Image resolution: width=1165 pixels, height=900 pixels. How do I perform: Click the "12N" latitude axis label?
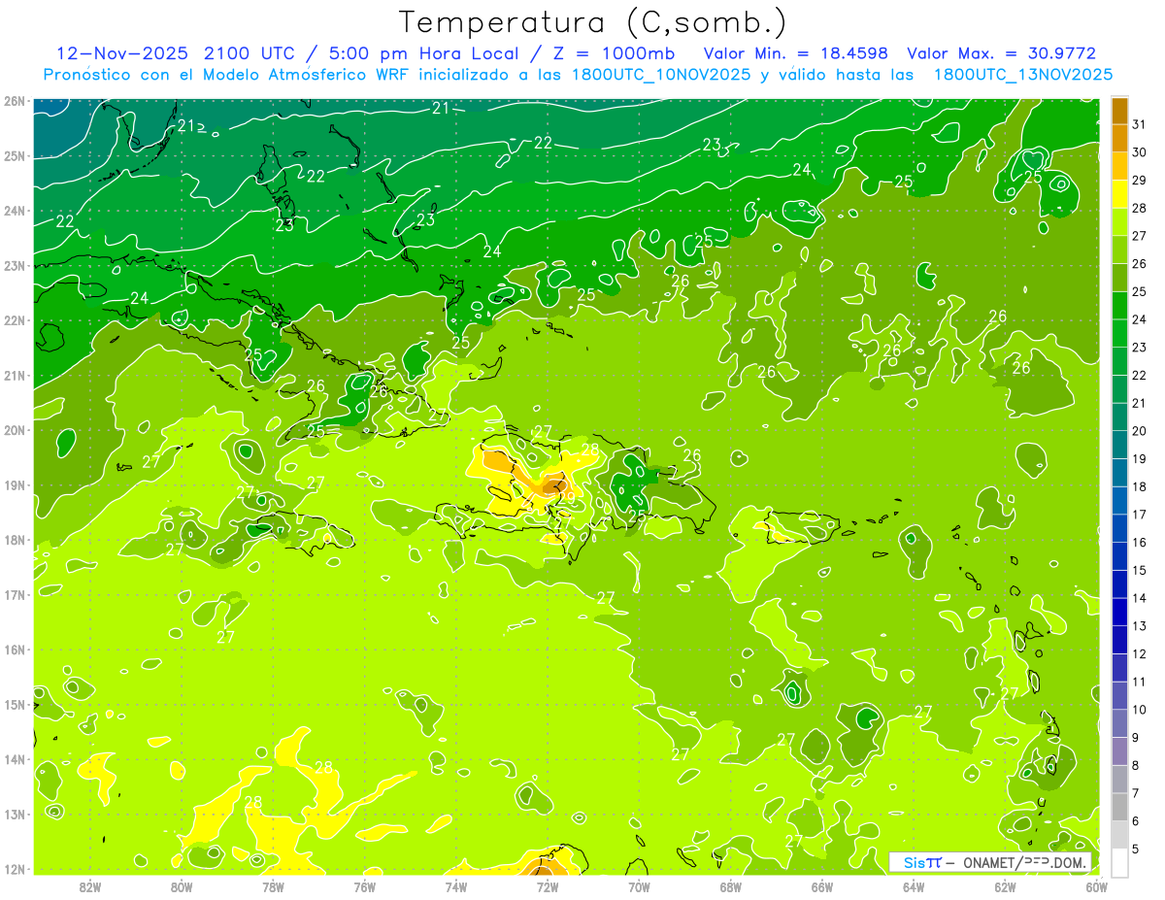click(x=14, y=869)
